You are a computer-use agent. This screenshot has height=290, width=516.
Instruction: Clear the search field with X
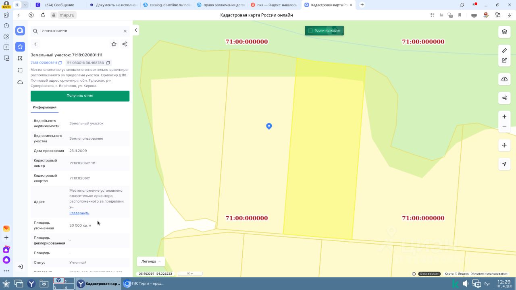[x=125, y=31]
